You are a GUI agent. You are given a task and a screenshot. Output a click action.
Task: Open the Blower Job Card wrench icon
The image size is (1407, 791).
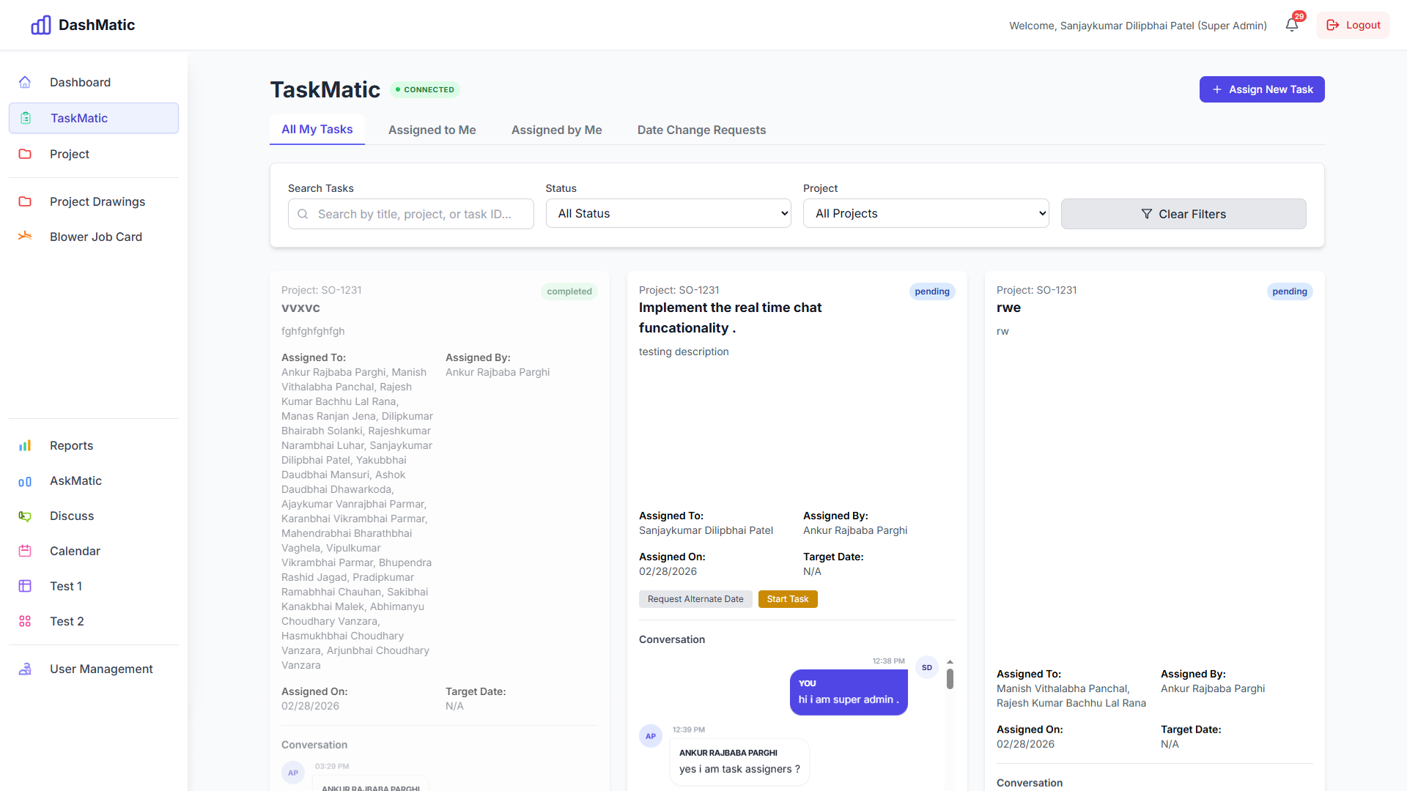coord(25,236)
